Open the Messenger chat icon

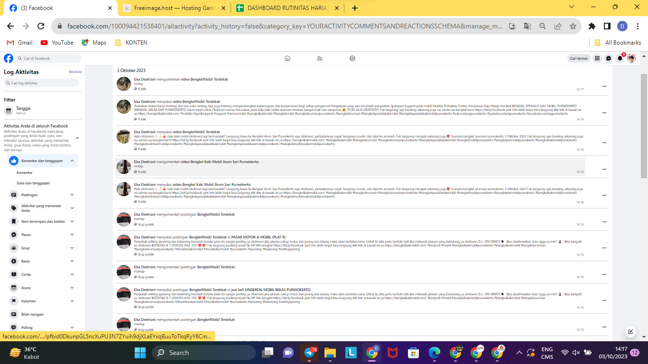click(609, 58)
